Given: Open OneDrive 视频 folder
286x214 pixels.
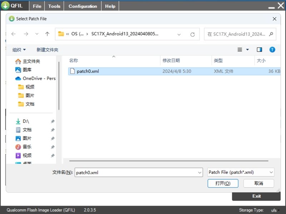Looking at the screenshot, I should point(26,87).
